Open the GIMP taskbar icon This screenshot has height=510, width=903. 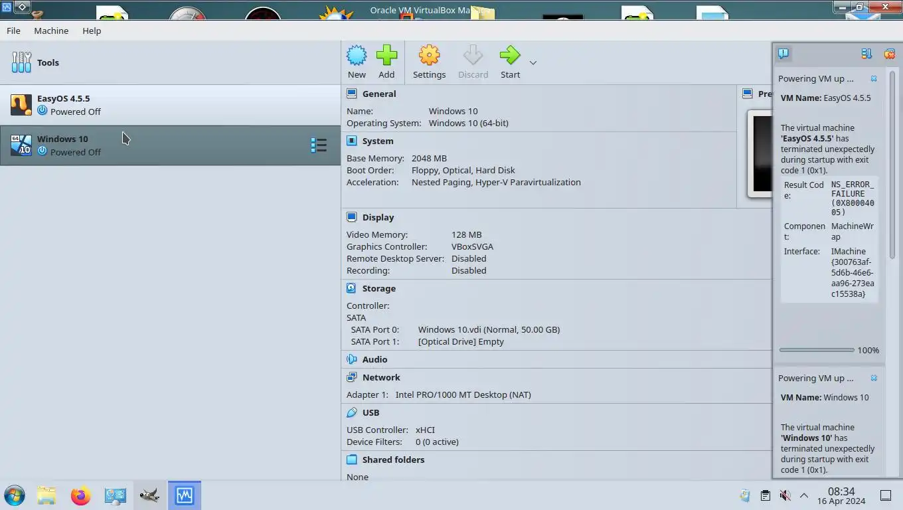tap(149, 495)
